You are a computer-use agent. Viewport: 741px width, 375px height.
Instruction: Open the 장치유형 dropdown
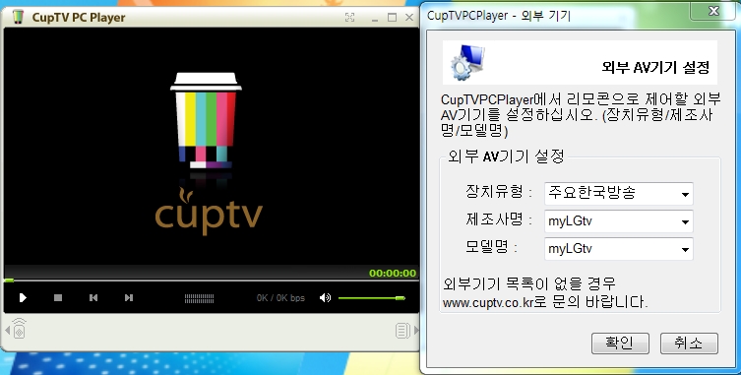619,194
